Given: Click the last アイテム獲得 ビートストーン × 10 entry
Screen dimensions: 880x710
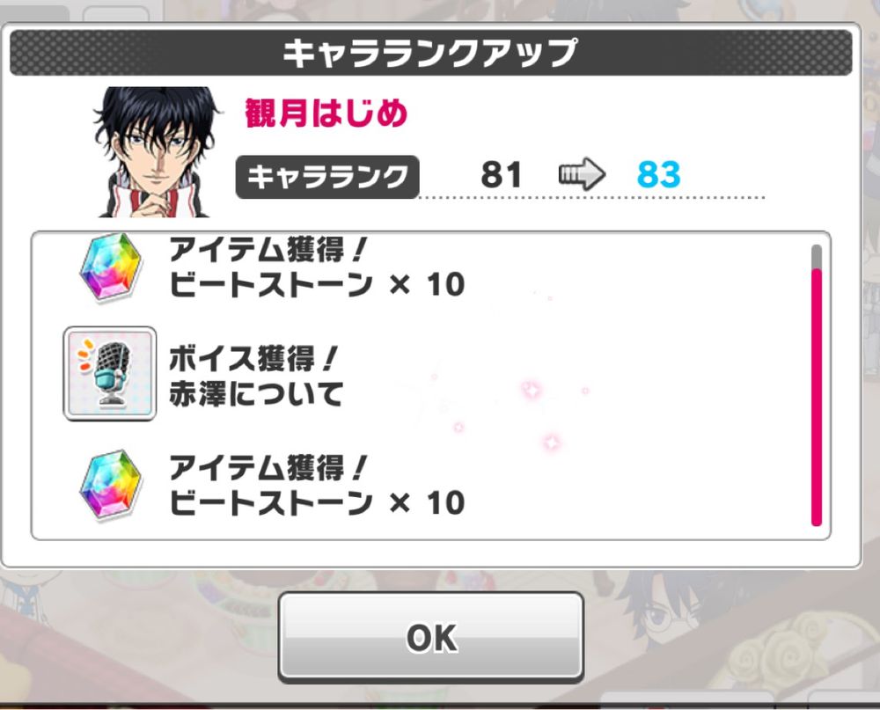Looking at the screenshot, I should [x=317, y=486].
